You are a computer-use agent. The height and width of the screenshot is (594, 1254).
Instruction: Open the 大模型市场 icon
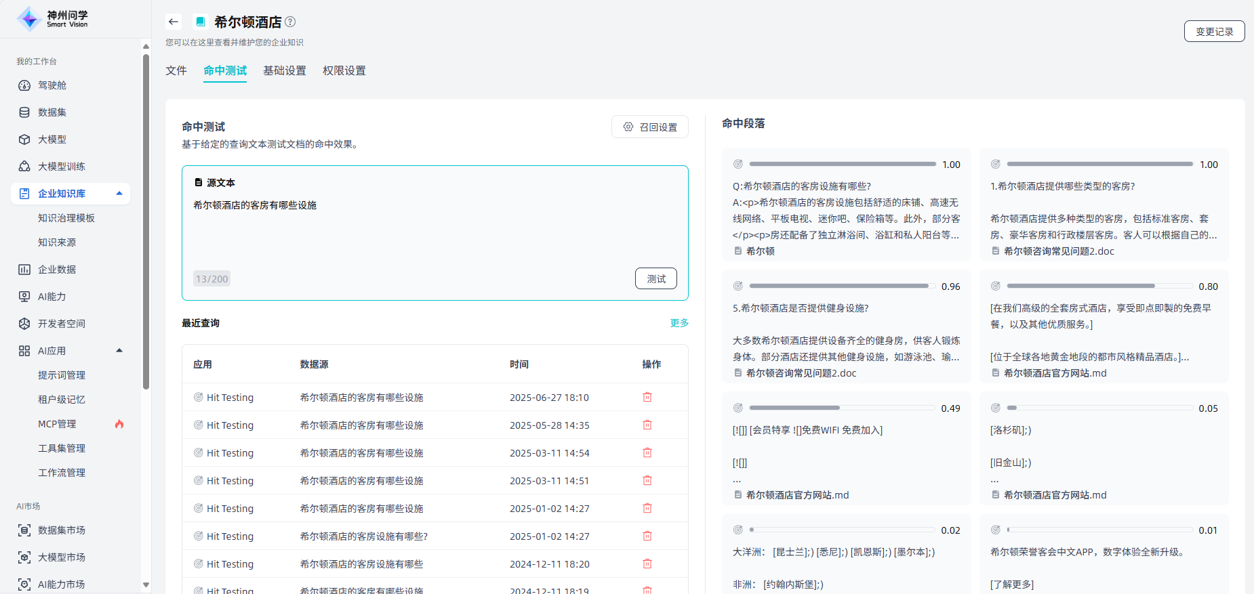24,557
